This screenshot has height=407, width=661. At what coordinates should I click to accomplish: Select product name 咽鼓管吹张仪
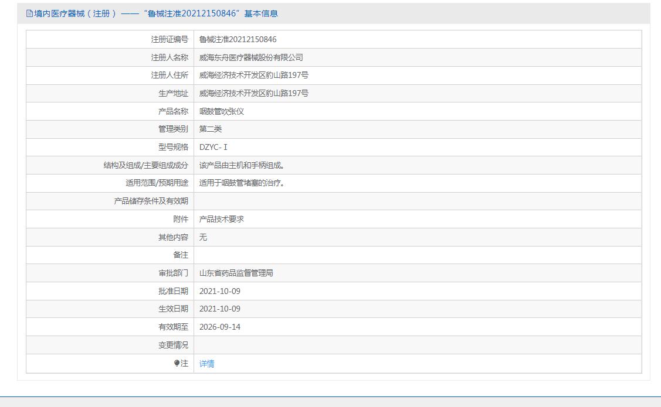(x=221, y=111)
